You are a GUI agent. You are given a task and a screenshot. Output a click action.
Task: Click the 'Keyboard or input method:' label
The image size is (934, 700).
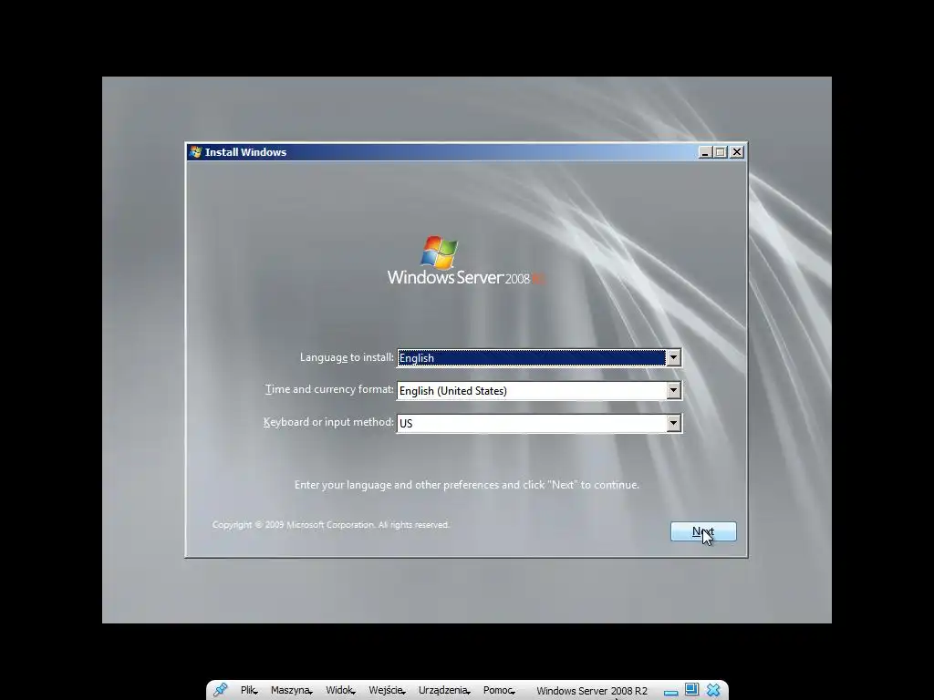(x=328, y=422)
